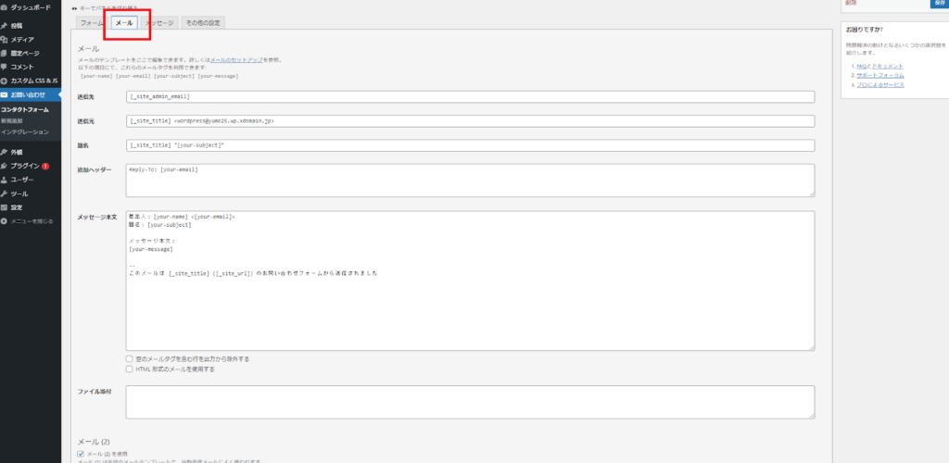This screenshot has width=949, height=463.
Task: Click into the 題名 subject field
Action: pyautogui.click(x=470, y=145)
